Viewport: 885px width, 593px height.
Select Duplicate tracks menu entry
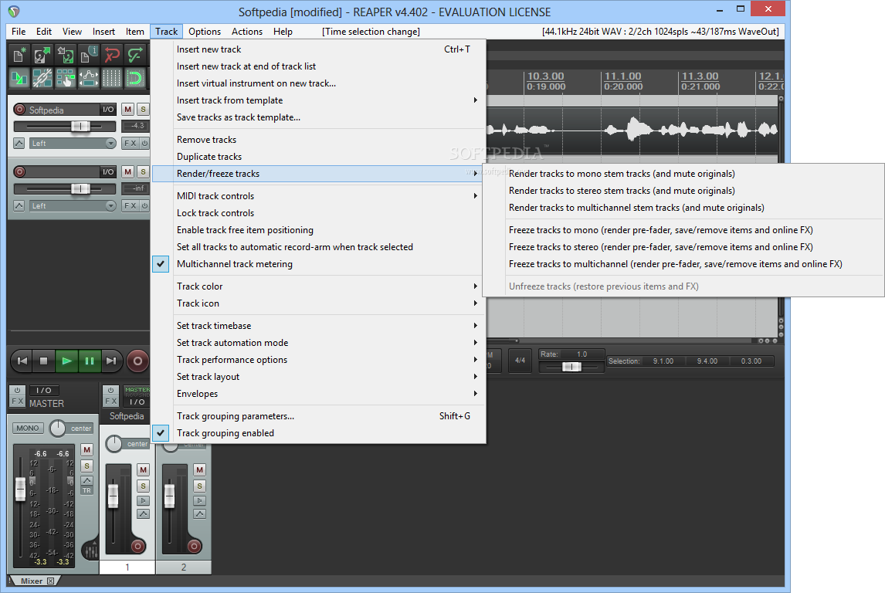319,157
